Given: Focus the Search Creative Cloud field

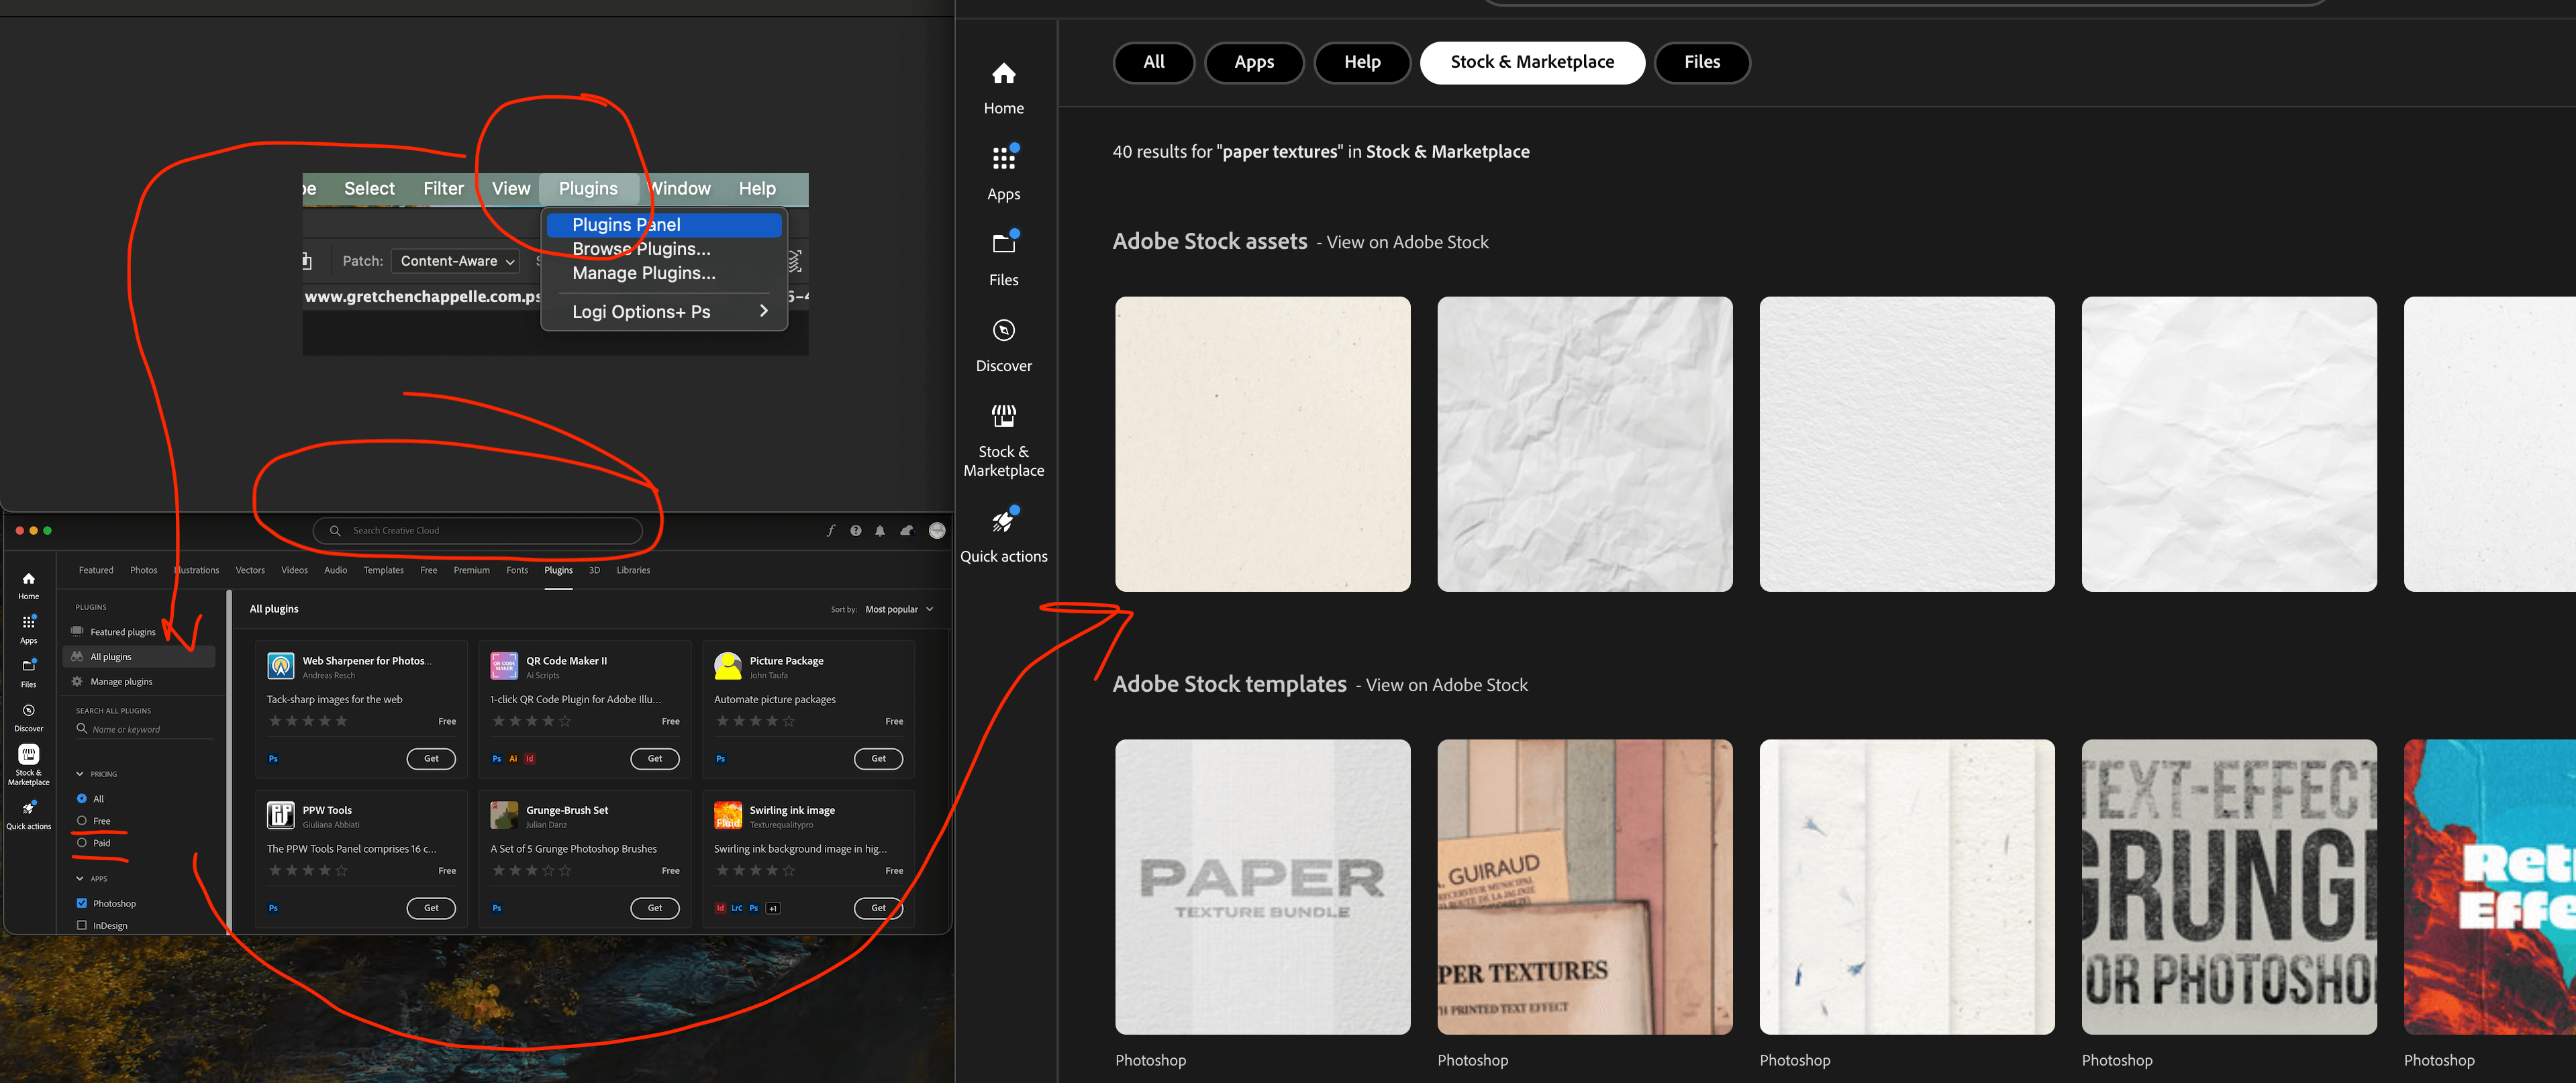Looking at the screenshot, I should pyautogui.click(x=478, y=531).
